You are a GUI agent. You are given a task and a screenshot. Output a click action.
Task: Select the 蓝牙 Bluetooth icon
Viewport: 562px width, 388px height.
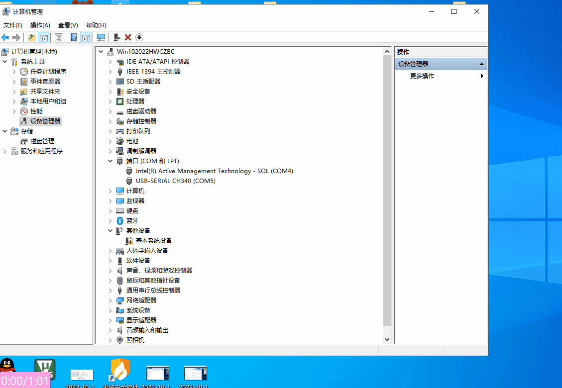tap(120, 221)
